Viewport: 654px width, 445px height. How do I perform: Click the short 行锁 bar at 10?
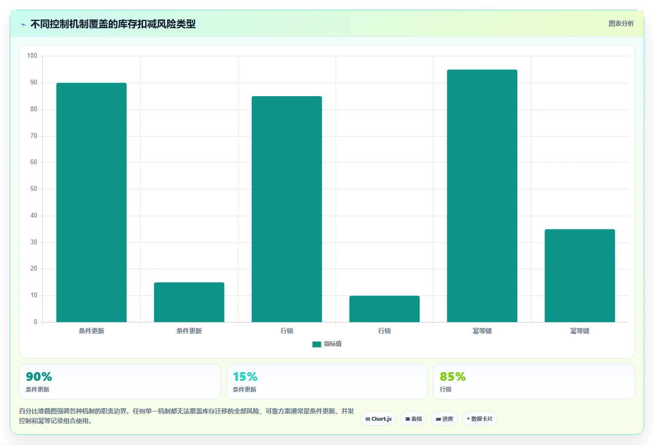coord(384,309)
